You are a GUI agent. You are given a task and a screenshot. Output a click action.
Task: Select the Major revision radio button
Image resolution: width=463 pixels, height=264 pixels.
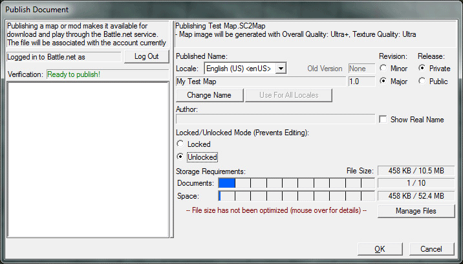click(383, 81)
